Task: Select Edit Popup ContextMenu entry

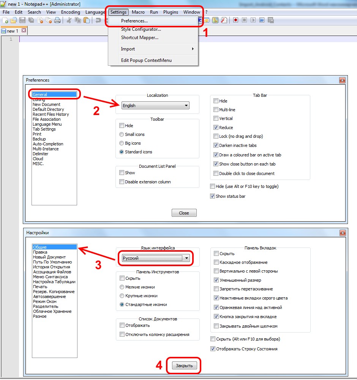Action: (153, 60)
